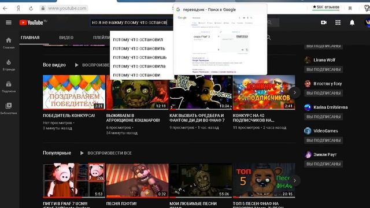Toggle subscription button under Эмили Раут
The height and width of the screenshot is (208, 370).
click(x=324, y=164)
